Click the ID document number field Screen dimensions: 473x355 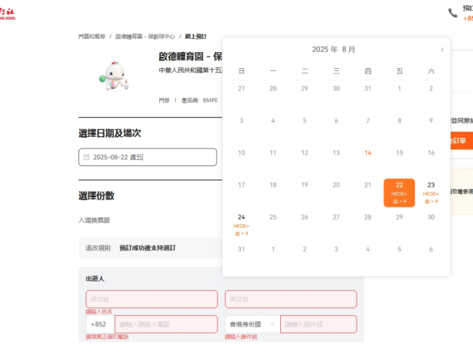[318, 324]
